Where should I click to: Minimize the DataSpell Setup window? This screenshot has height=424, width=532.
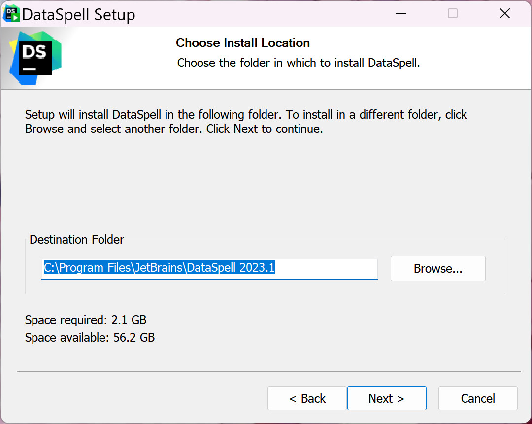tap(400, 13)
